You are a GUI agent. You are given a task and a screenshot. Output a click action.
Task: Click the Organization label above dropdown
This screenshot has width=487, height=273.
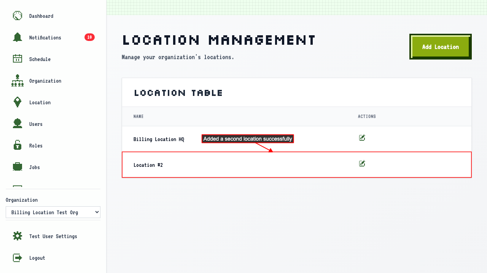click(x=22, y=200)
